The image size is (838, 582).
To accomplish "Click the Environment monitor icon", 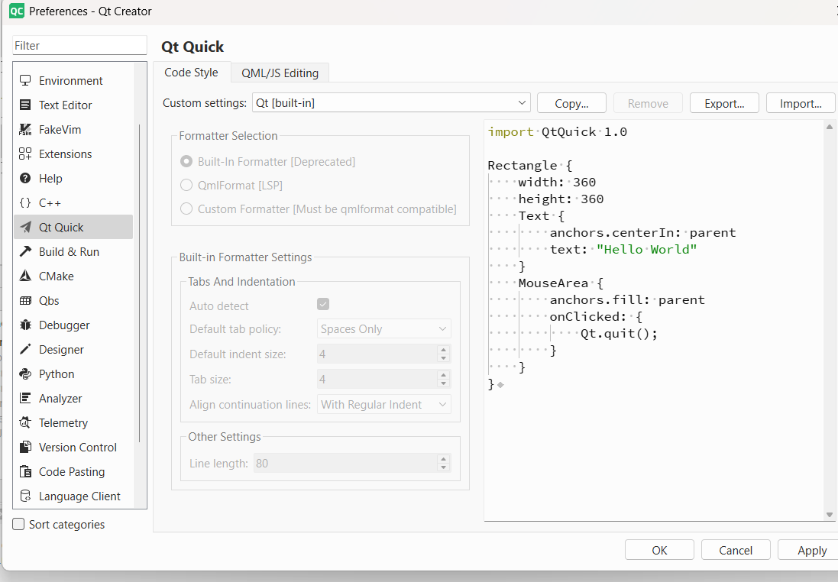I will coord(25,81).
